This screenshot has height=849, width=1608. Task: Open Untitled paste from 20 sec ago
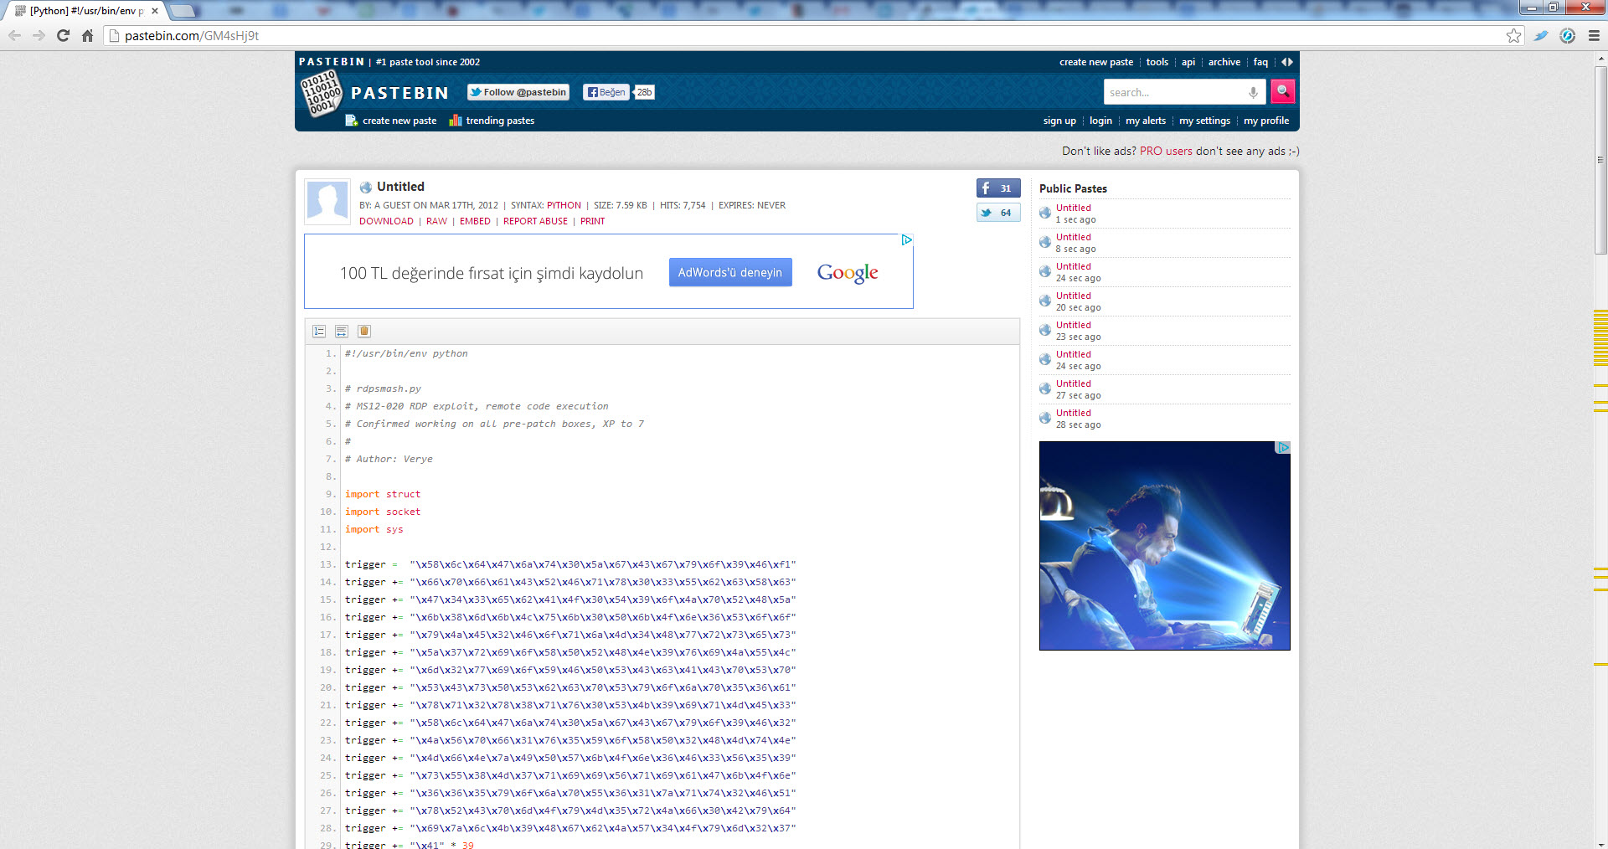click(x=1074, y=296)
